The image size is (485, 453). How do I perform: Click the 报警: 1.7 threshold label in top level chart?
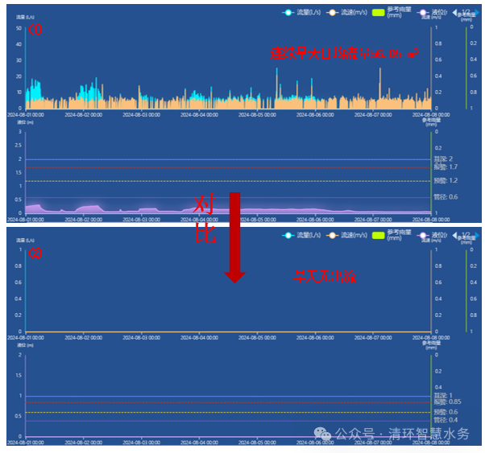click(446, 166)
